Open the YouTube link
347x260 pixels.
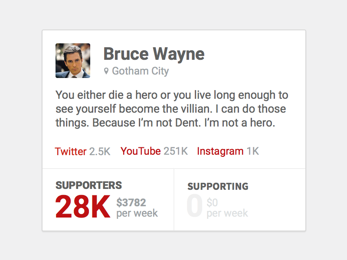point(141,151)
